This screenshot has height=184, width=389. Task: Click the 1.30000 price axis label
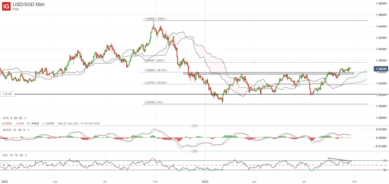[x=381, y=106]
